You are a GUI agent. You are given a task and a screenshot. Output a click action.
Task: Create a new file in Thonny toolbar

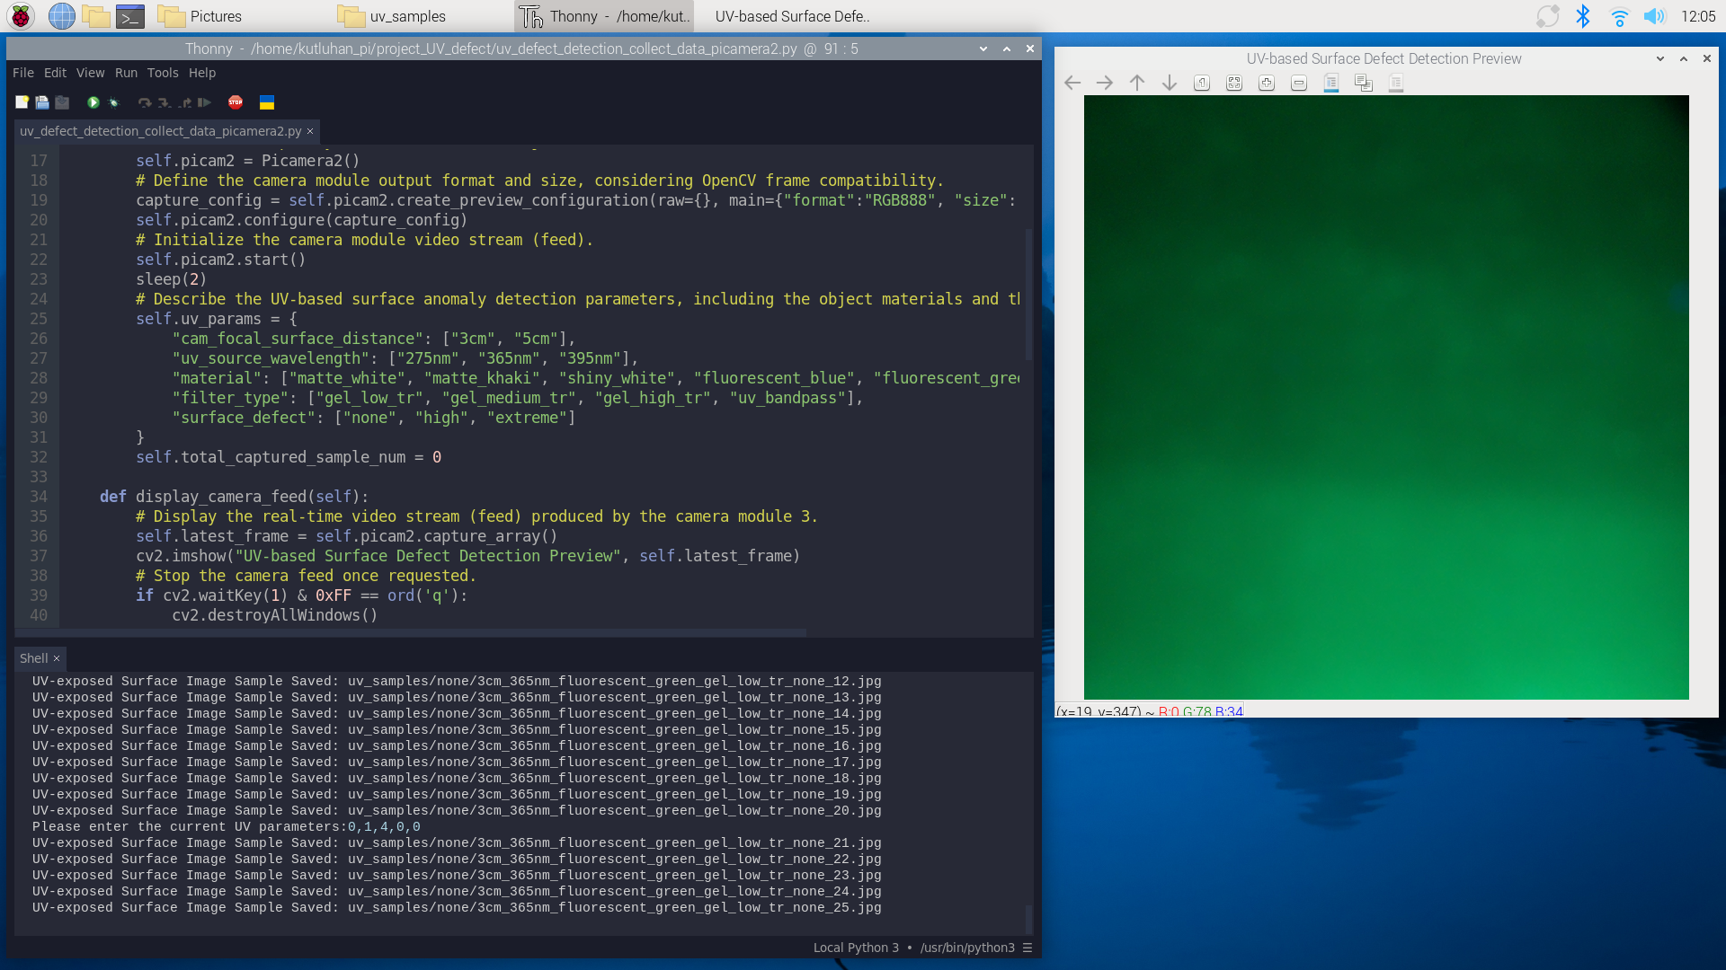pyautogui.click(x=22, y=102)
